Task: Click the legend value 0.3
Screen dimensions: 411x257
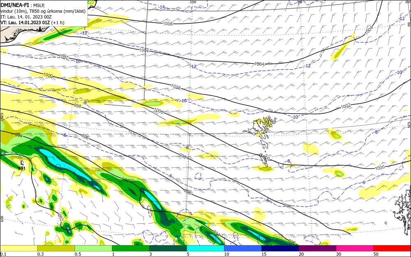Action: (41, 254)
